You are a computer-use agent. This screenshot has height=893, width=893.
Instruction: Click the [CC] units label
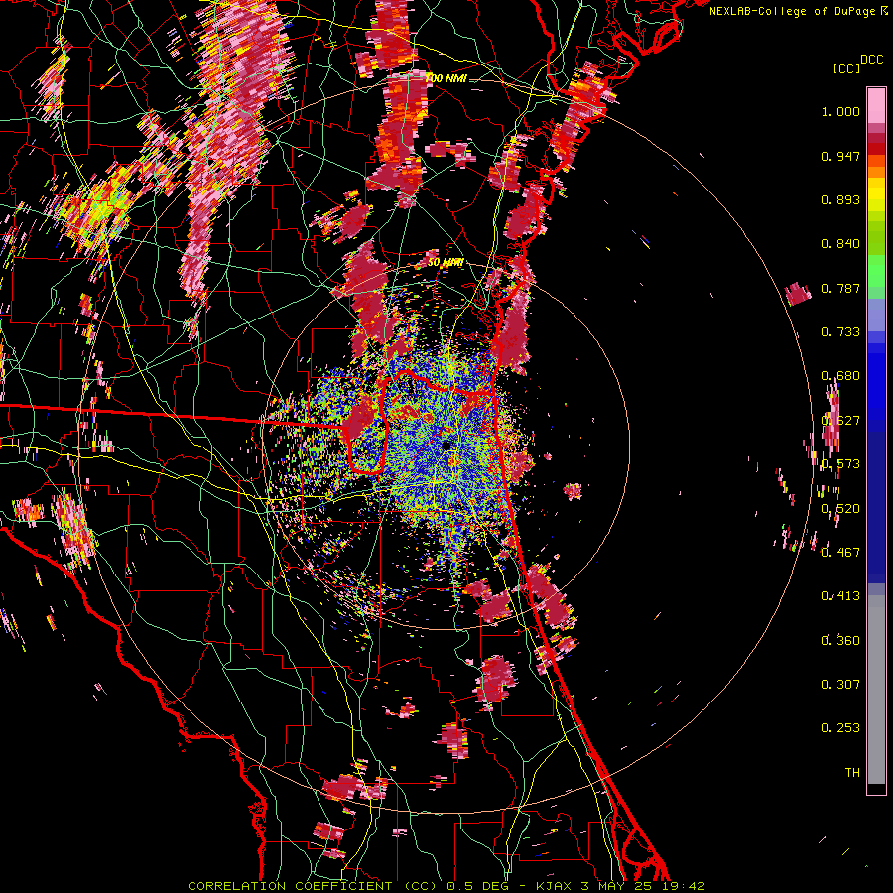847,68
